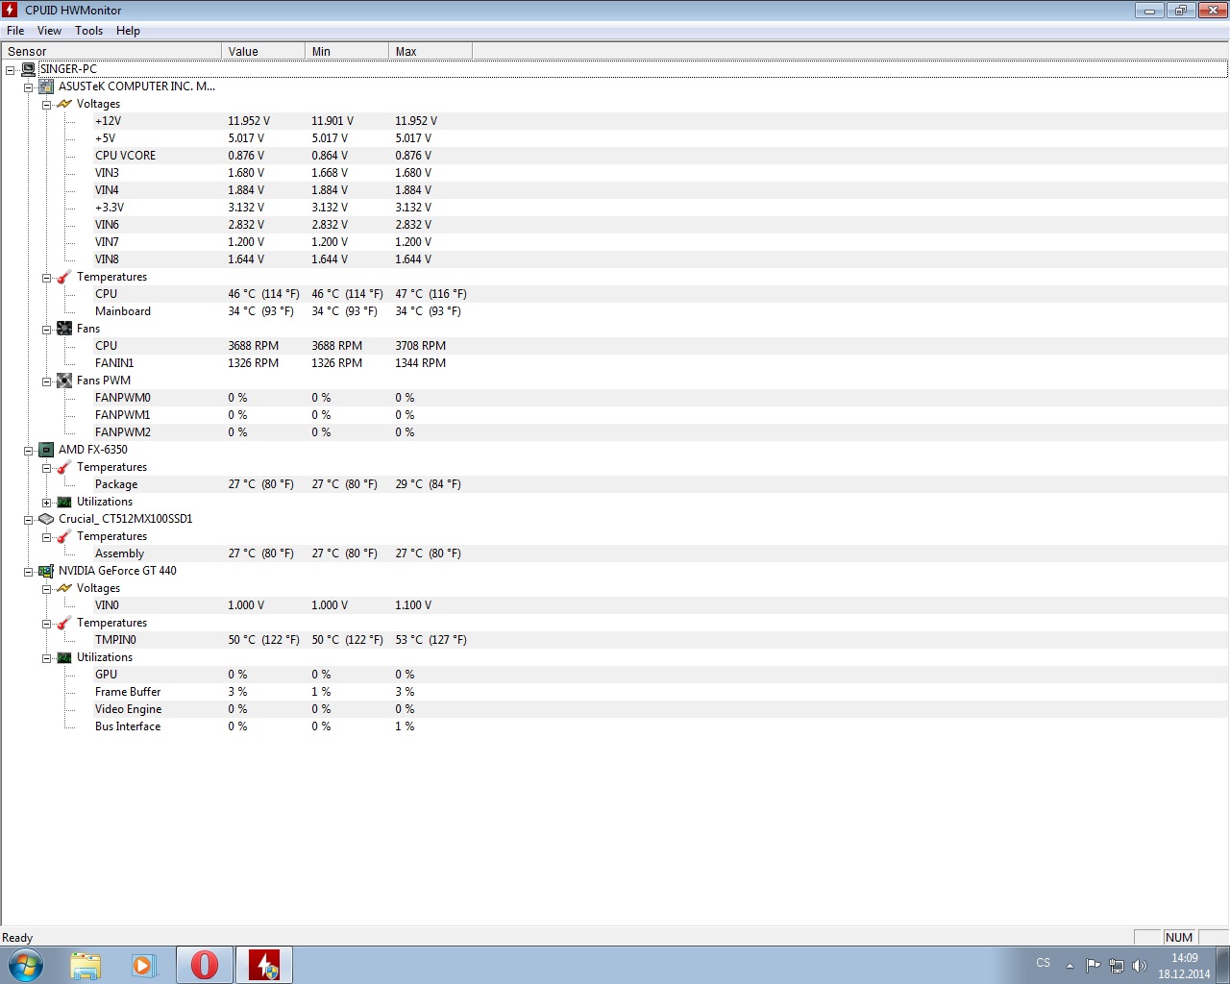Click the 3688 RPM CPU fan value
The image size is (1230, 984).
254,346
